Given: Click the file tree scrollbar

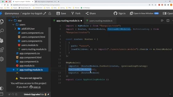Looking at the screenshot, I should (49, 39).
